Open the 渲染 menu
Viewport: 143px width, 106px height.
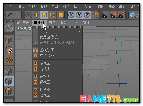pyautogui.click(x=111, y=7)
